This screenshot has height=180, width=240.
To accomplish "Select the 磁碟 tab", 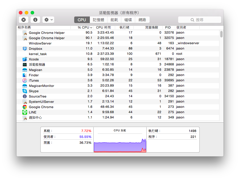I will coord(128,20).
